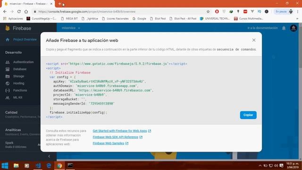
Task: Open the CursosMegaUp bookmark
Action: (42, 18)
